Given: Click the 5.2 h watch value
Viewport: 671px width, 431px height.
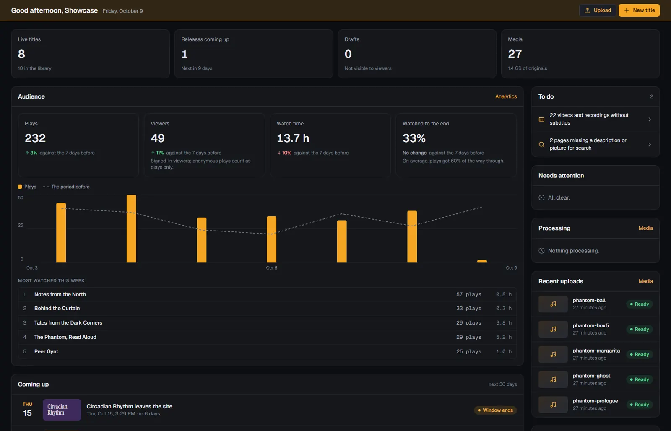Looking at the screenshot, I should coord(504,337).
